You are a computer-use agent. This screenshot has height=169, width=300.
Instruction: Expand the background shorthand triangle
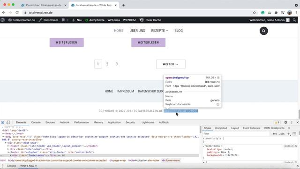(x=223, y=155)
